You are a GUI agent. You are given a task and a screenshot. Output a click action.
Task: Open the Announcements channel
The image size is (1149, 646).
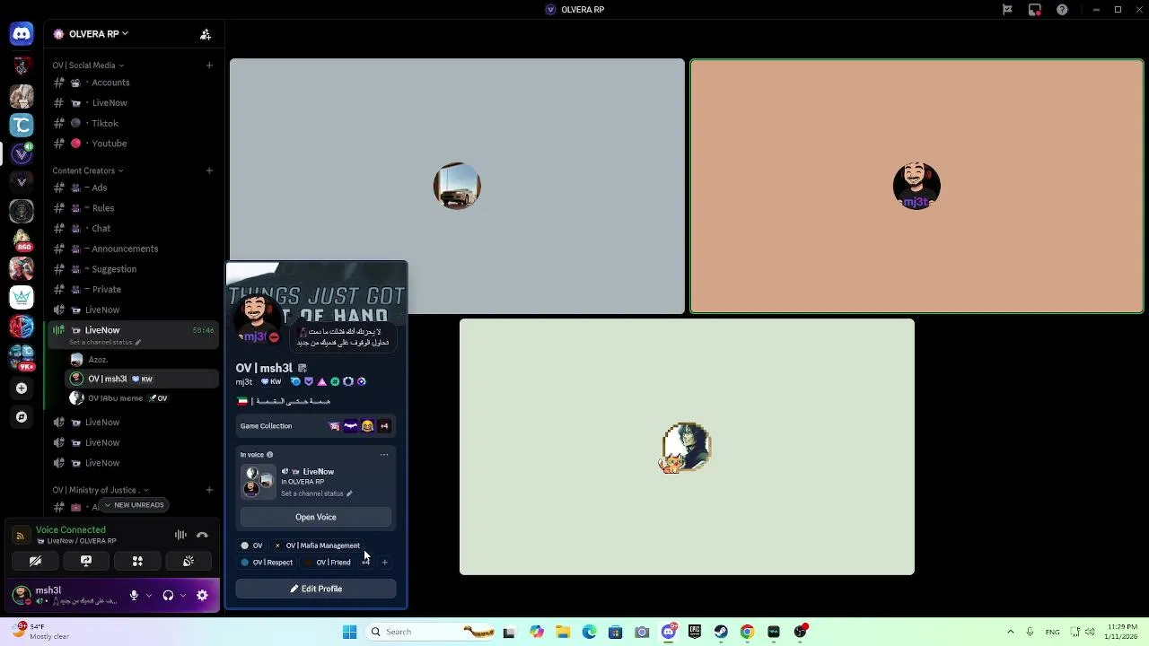133,249
